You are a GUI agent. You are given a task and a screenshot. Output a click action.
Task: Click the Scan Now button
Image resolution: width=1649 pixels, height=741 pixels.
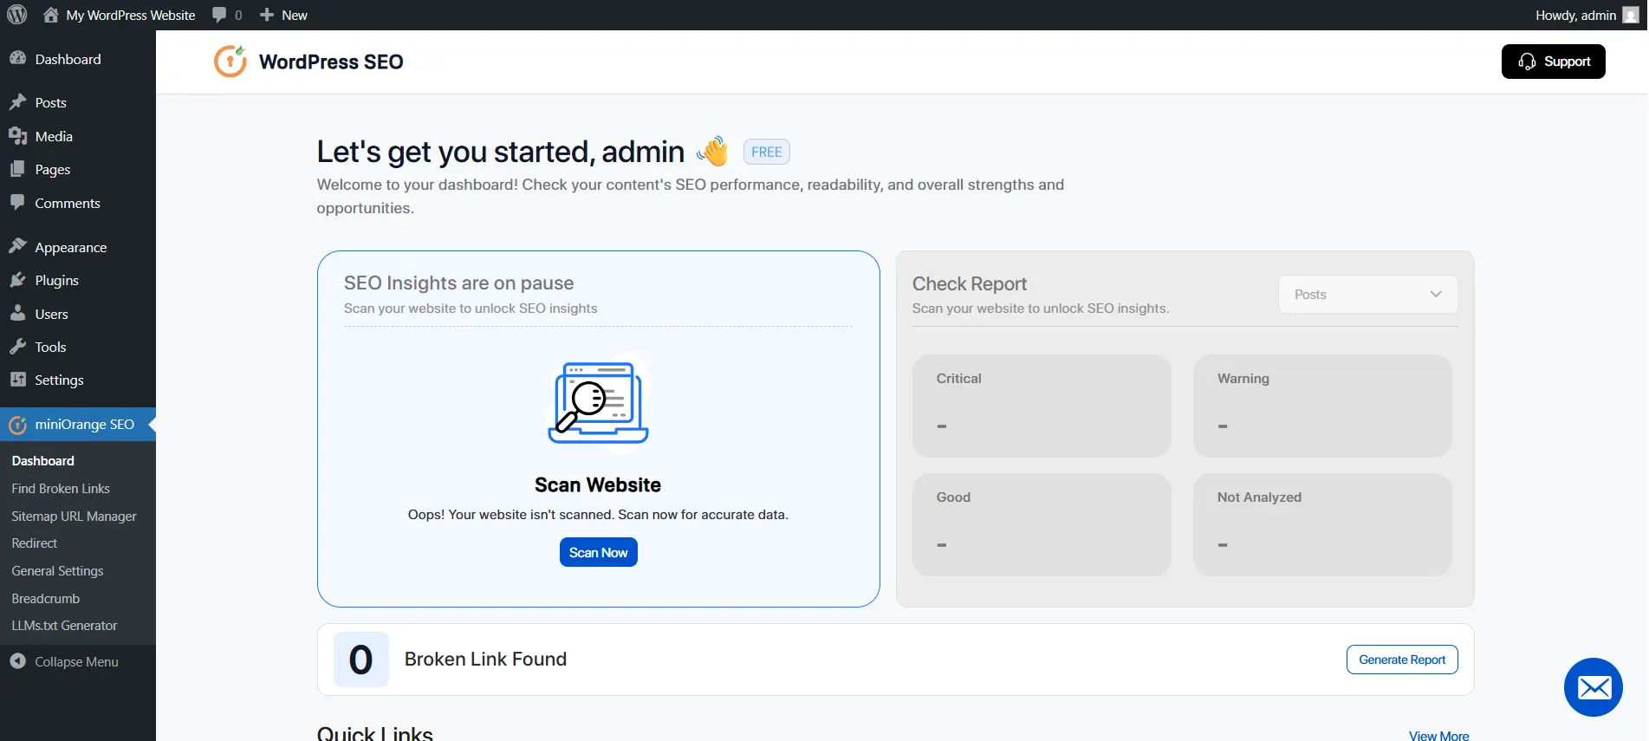tap(598, 552)
